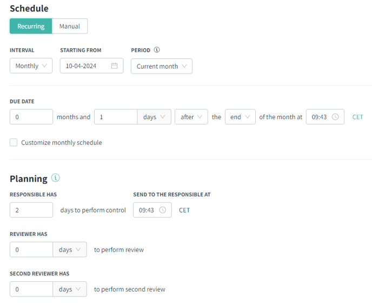Switch schedule to Manual
The image size is (372, 304).
70,26
